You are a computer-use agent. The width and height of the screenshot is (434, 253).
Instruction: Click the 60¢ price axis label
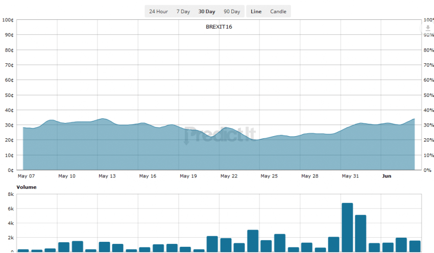[x=9, y=80]
